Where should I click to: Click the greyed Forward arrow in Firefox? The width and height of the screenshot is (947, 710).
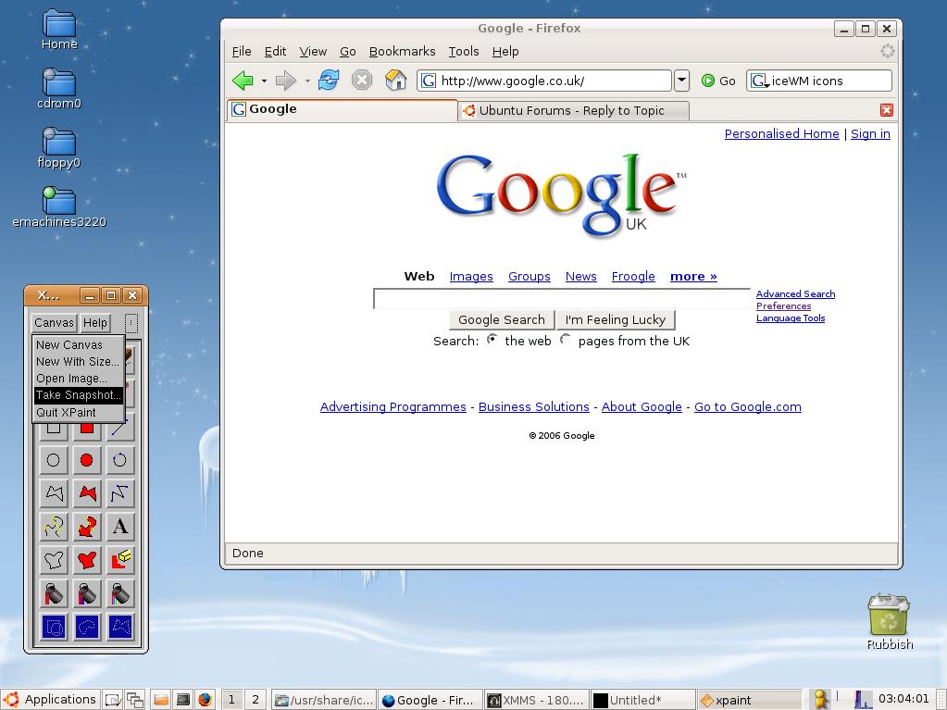click(x=286, y=81)
